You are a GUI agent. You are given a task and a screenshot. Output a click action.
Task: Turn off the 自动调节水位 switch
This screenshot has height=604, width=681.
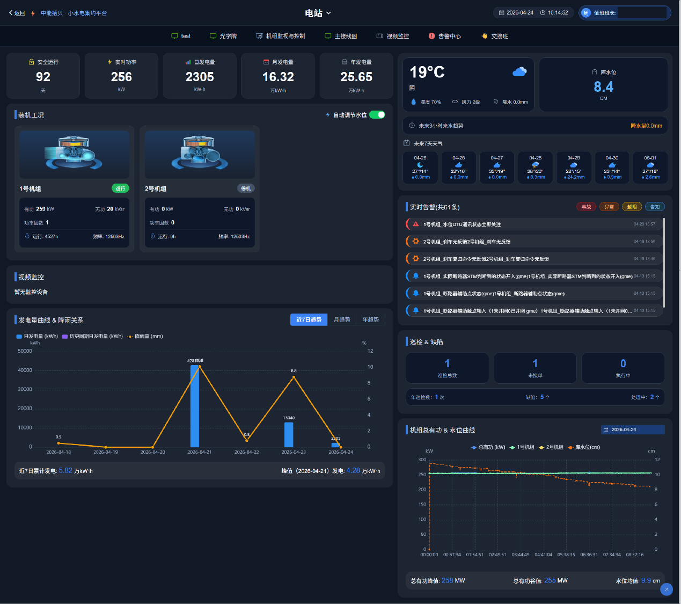coord(377,115)
